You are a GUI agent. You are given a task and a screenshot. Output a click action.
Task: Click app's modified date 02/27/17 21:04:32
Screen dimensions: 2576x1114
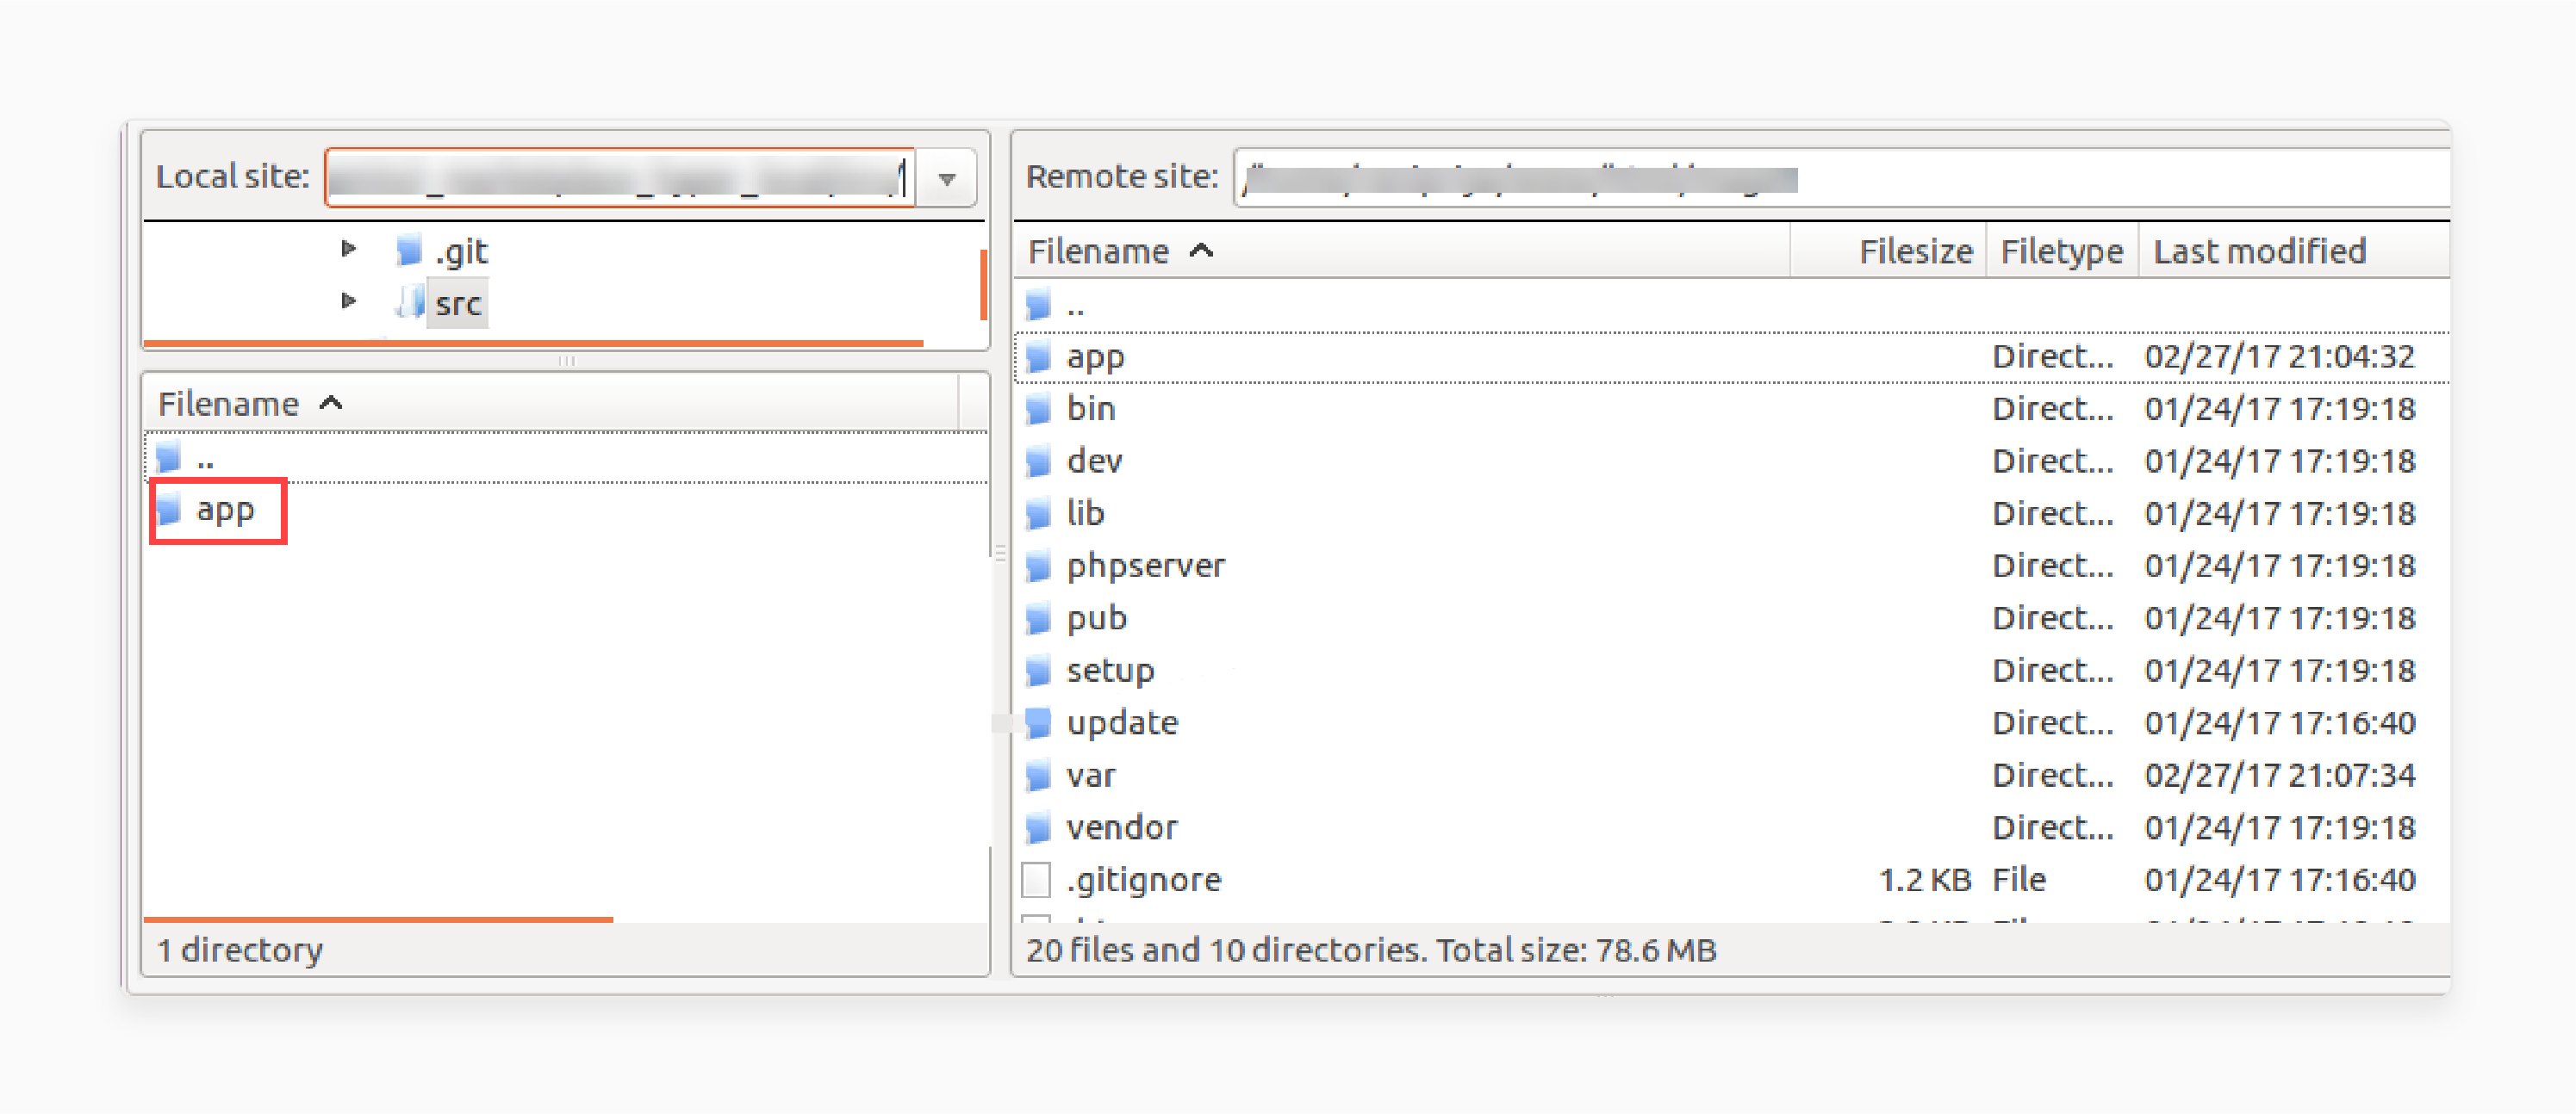[2280, 356]
